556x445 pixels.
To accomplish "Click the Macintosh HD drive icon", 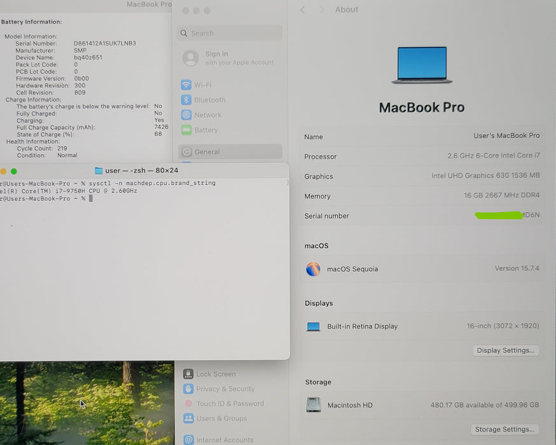I will (314, 404).
